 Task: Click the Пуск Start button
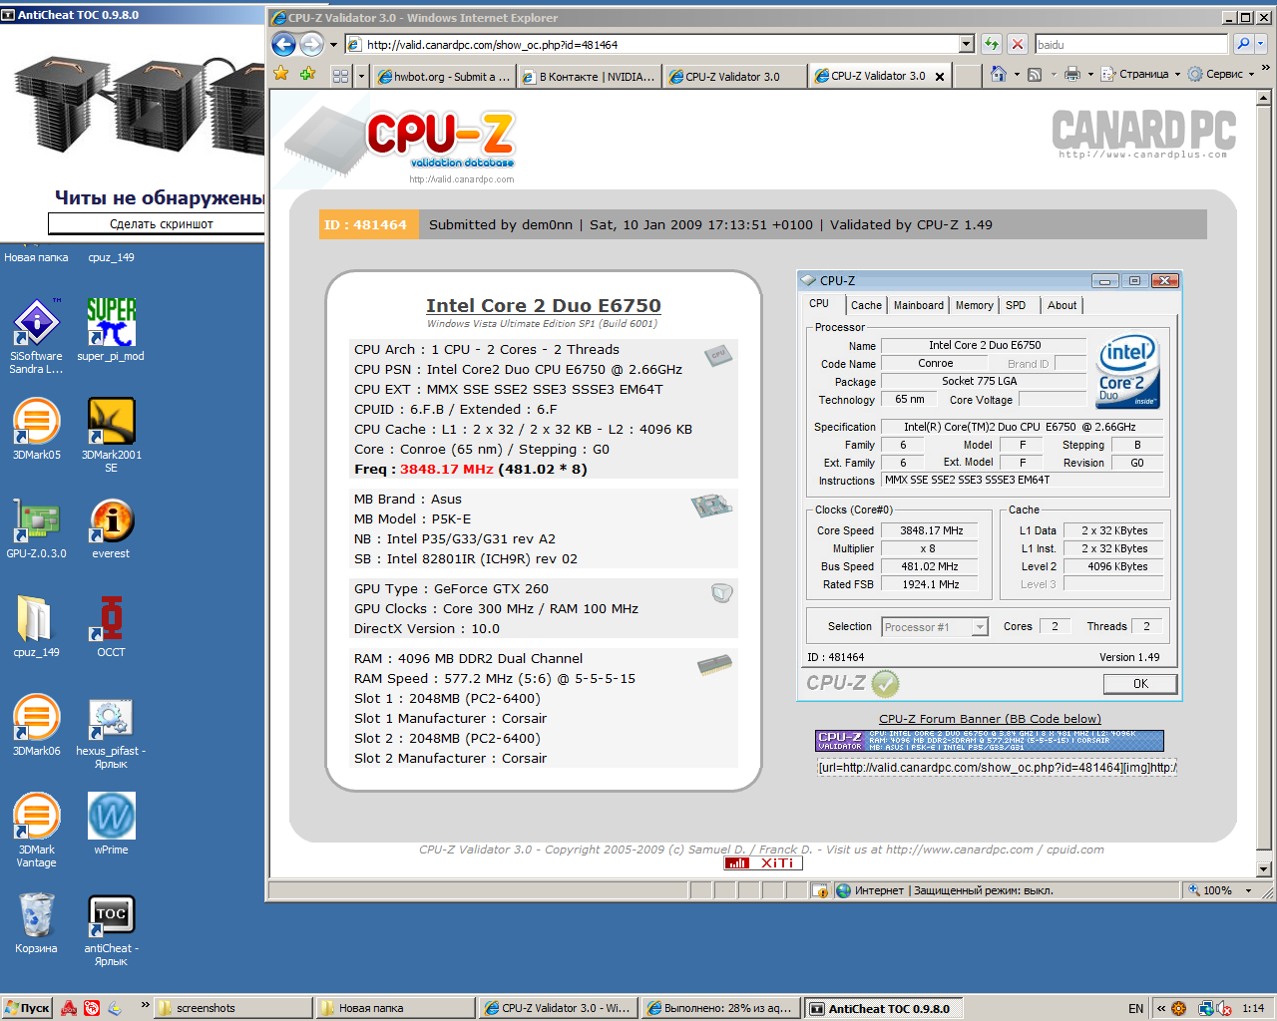point(27,1008)
